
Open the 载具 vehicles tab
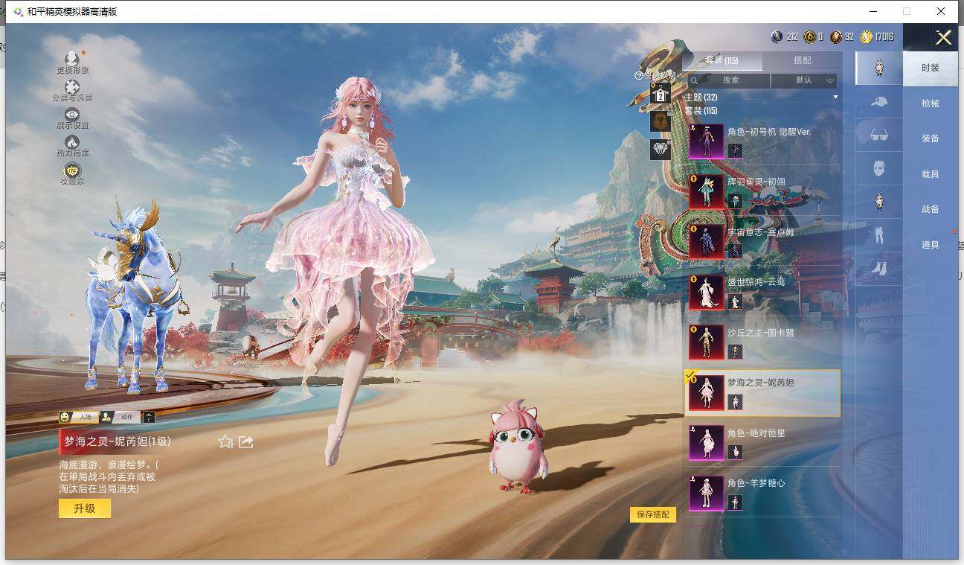pyautogui.click(x=931, y=174)
